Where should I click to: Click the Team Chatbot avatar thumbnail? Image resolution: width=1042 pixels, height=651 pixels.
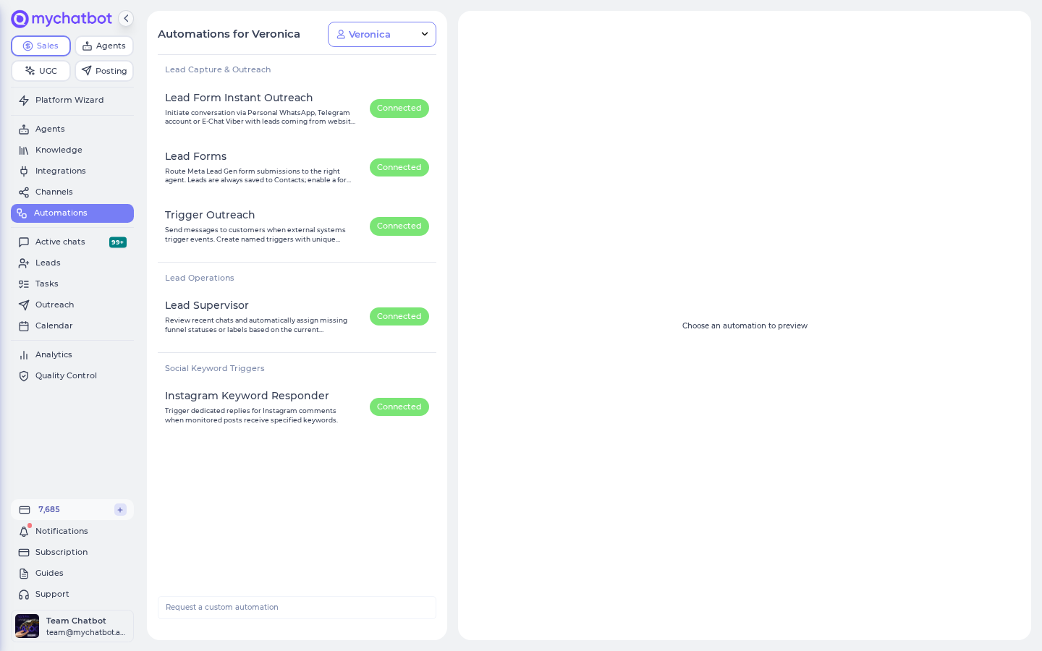pos(27,626)
